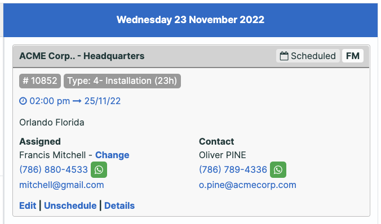The image size is (381, 224).
Task: Select the Scheduled status badge
Action: pos(308,56)
